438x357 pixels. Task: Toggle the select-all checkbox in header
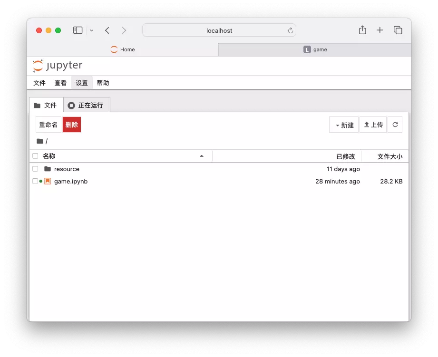(35, 156)
